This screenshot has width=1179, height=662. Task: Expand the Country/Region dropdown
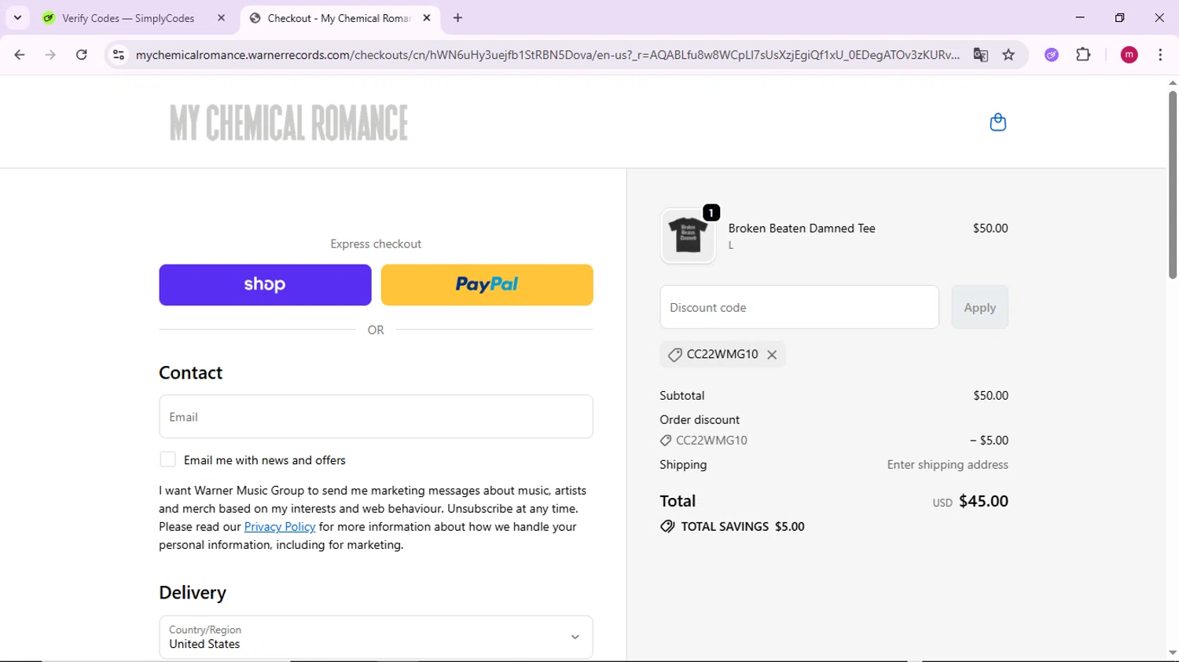point(376,637)
